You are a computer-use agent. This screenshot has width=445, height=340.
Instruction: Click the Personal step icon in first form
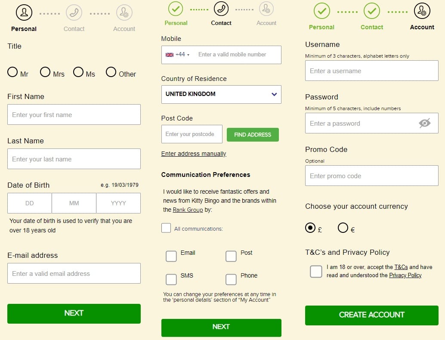24,12
